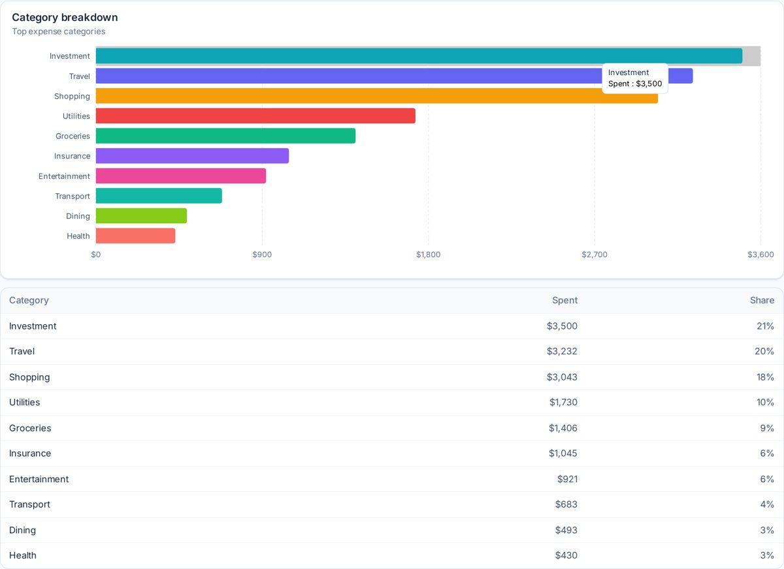
Task: Select the orange Shopping bar
Action: point(377,96)
